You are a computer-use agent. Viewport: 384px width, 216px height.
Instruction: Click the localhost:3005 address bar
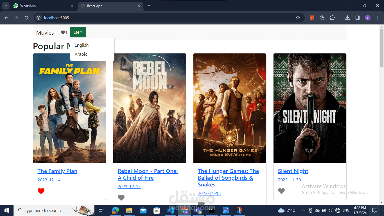[x=169, y=18]
